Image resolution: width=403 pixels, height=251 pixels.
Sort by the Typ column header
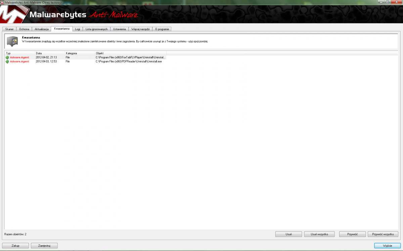(19, 53)
